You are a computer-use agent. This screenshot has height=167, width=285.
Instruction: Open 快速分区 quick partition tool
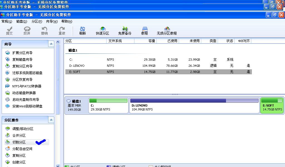point(102,31)
